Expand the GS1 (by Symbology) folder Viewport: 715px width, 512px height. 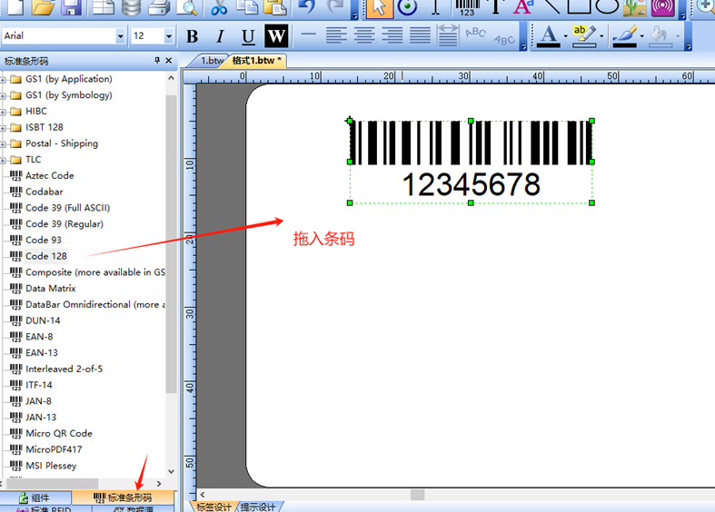pyautogui.click(x=4, y=96)
